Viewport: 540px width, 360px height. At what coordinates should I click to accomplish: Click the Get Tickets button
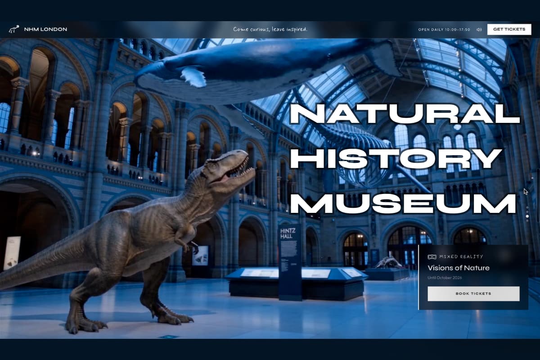[x=509, y=29]
